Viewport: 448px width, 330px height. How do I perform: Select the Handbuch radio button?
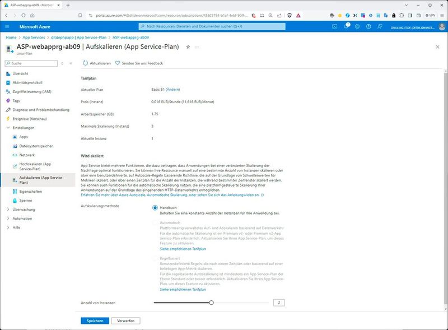(155, 208)
